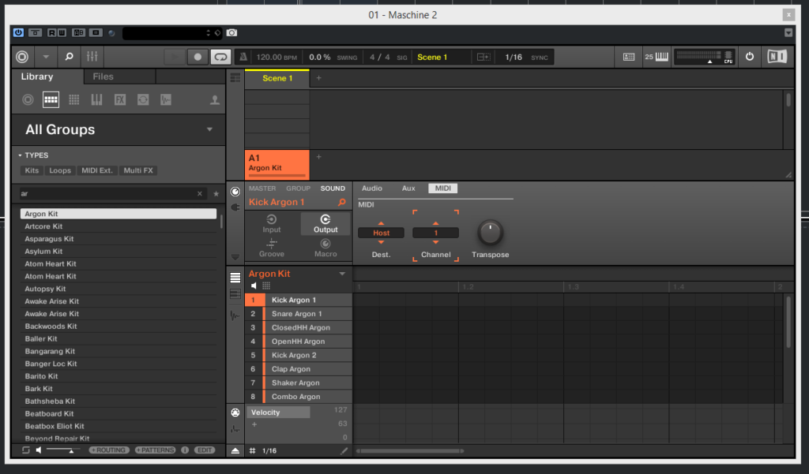Select the FX browser icon
The height and width of the screenshot is (474, 809).
click(x=120, y=100)
